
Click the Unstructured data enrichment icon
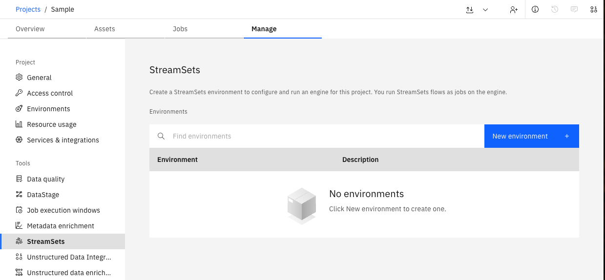19,273
